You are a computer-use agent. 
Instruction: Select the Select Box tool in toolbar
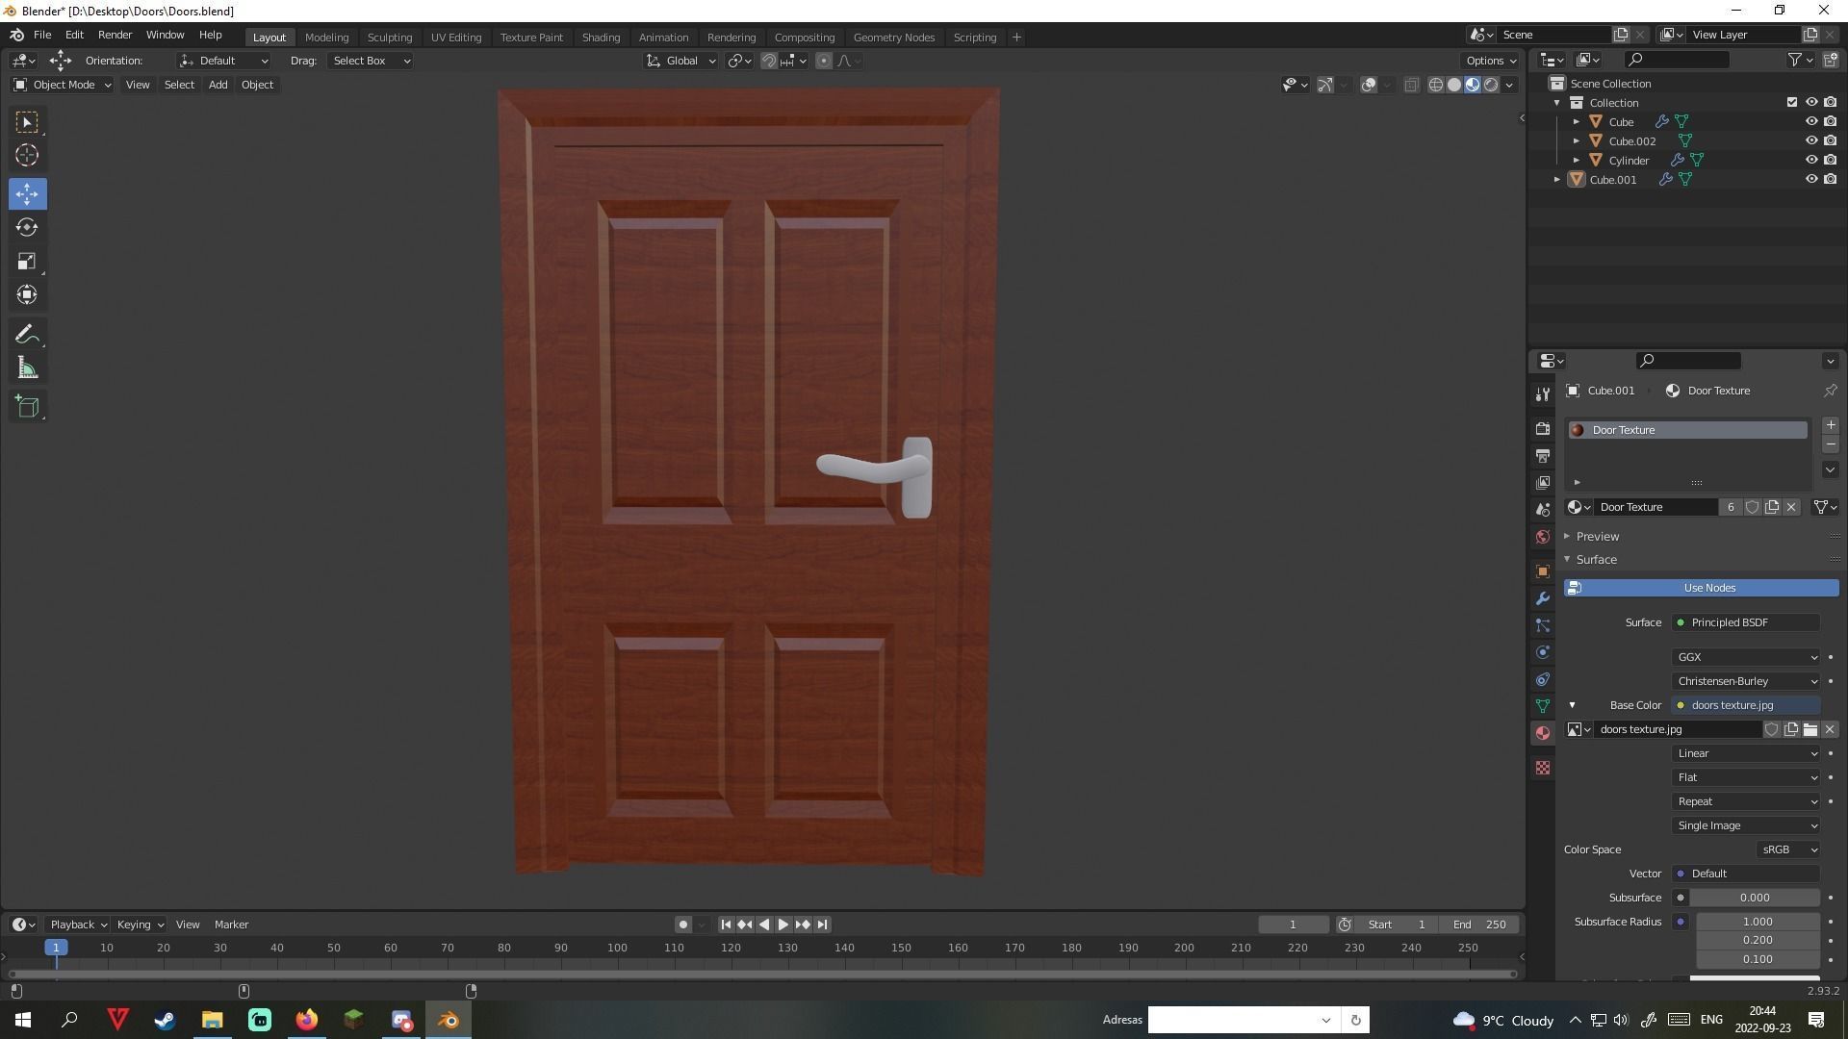(27, 122)
